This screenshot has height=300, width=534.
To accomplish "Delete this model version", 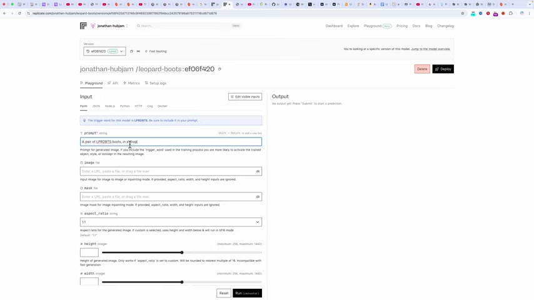I will coord(422,69).
